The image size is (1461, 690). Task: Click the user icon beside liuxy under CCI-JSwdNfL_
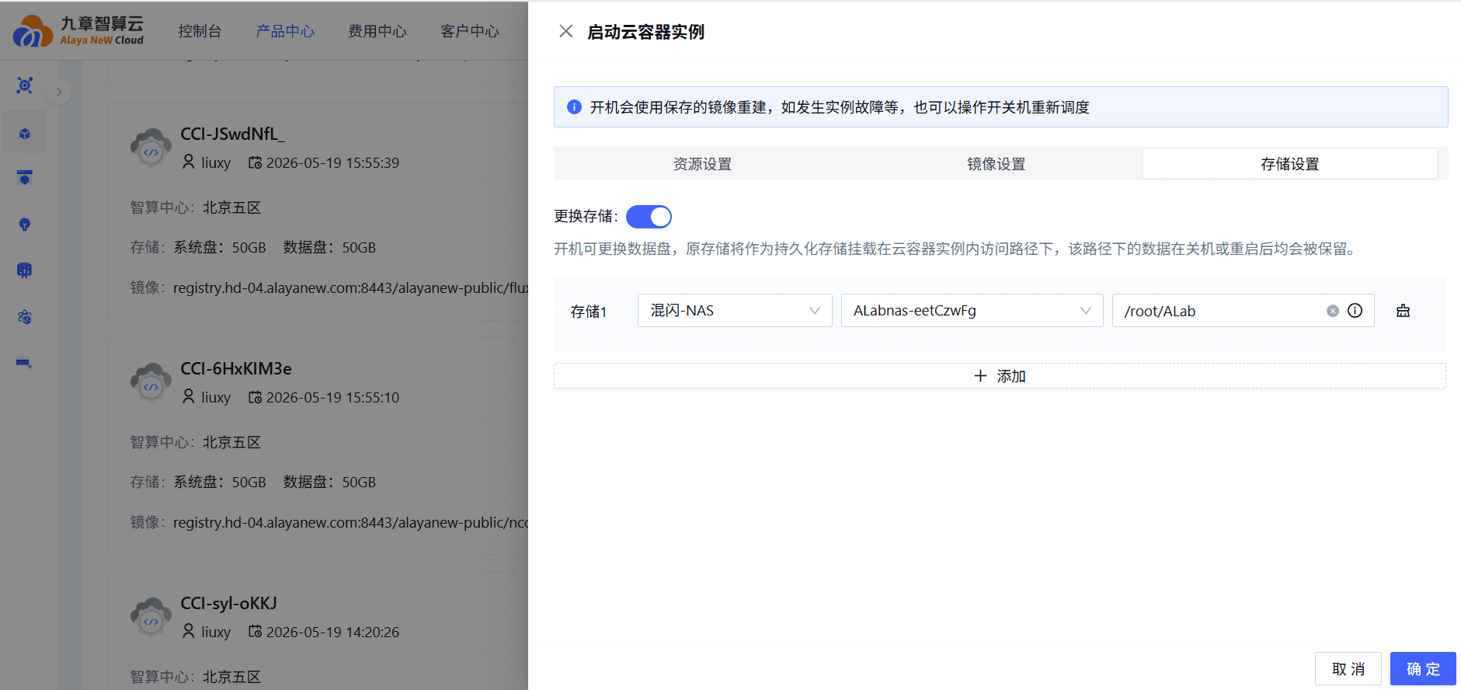point(188,162)
